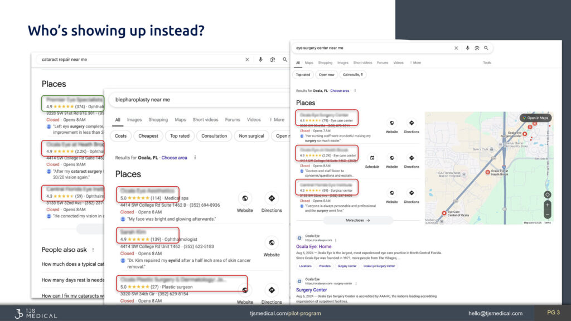Click Choose area link in eye surgery results
Image resolution: width=571 pixels, height=321 pixels.
click(x=340, y=91)
